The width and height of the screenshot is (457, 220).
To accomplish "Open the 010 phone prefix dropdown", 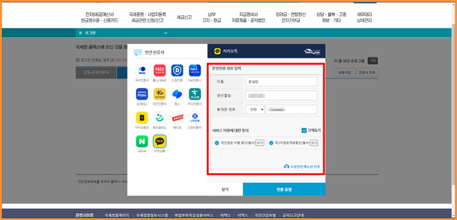I will pyautogui.click(x=254, y=110).
